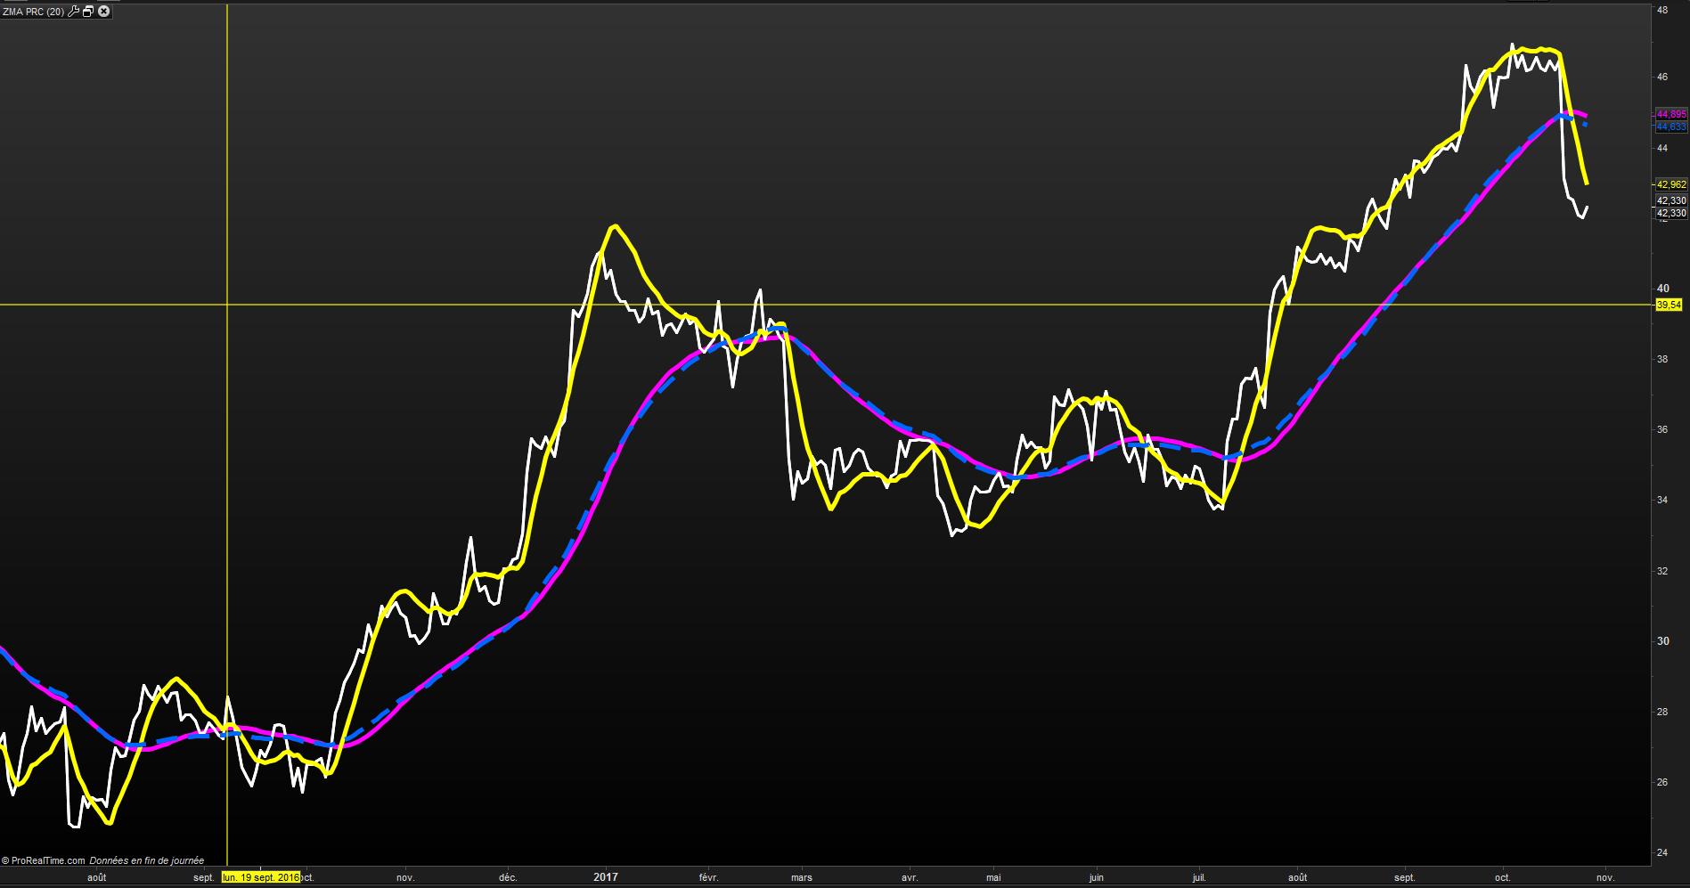Click the 'juil.' label on time axis
Screen dimensions: 1690x888
(1199, 877)
